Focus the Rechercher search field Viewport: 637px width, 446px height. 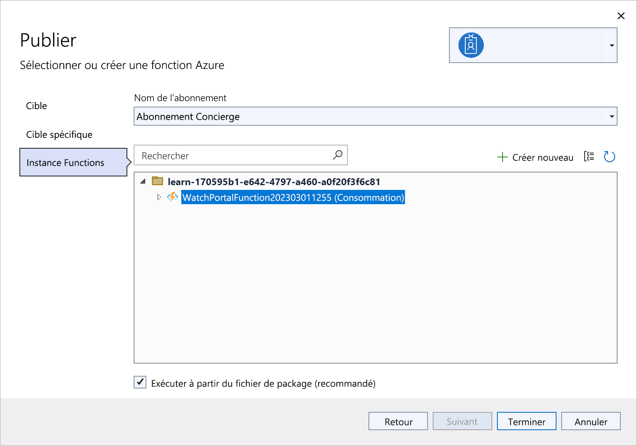(240, 155)
